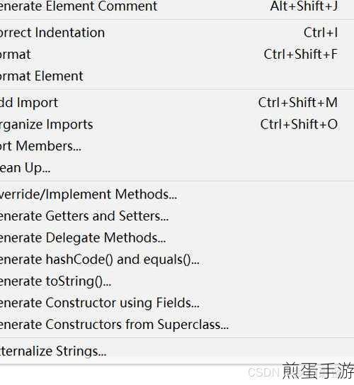Choose Add Import entry

[x=177, y=102]
